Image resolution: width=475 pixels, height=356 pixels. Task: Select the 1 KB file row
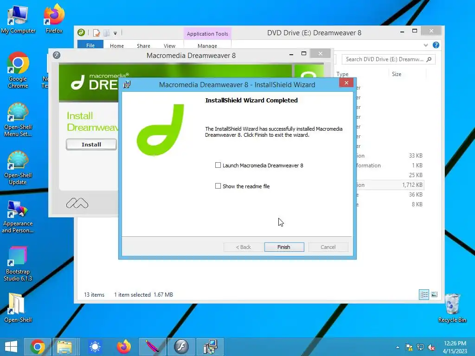click(x=390, y=165)
